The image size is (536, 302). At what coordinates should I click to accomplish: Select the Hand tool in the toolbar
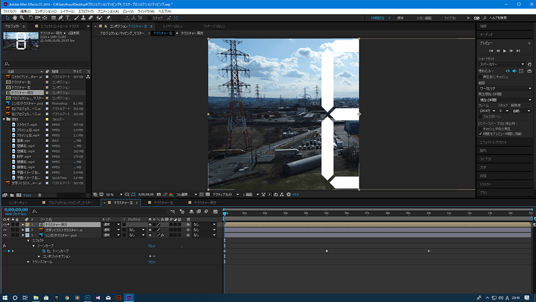[14, 18]
